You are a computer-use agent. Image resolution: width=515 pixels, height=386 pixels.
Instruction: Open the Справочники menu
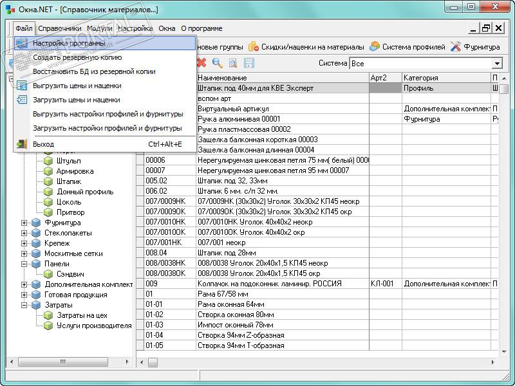pyautogui.click(x=59, y=28)
